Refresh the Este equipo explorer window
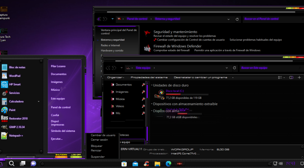This screenshot has height=168, width=304. click(x=234, y=68)
